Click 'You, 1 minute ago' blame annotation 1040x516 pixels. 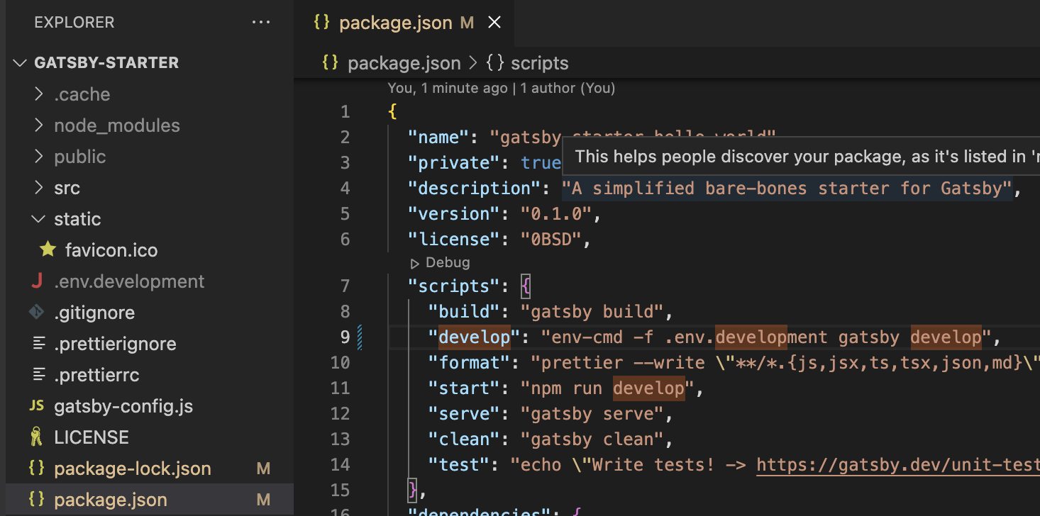448,88
